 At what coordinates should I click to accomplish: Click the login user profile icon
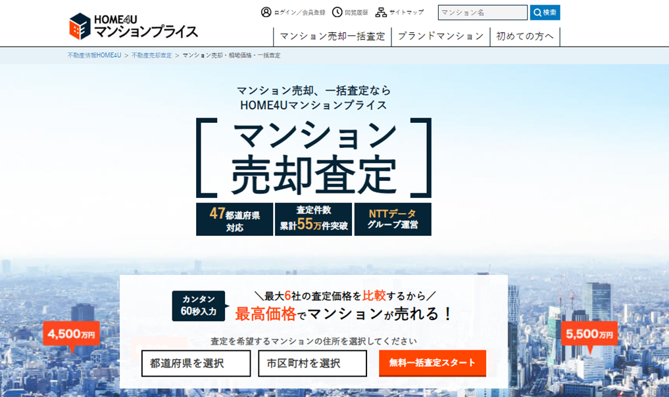pyautogui.click(x=266, y=12)
